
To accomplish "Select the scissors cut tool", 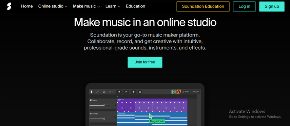I will 104,92.
